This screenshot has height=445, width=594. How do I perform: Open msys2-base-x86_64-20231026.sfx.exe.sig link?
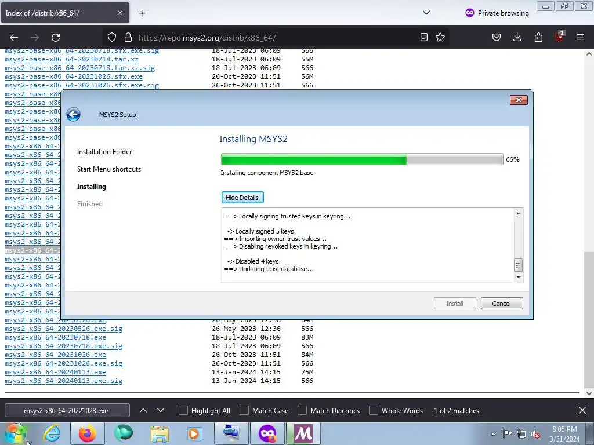click(x=82, y=85)
